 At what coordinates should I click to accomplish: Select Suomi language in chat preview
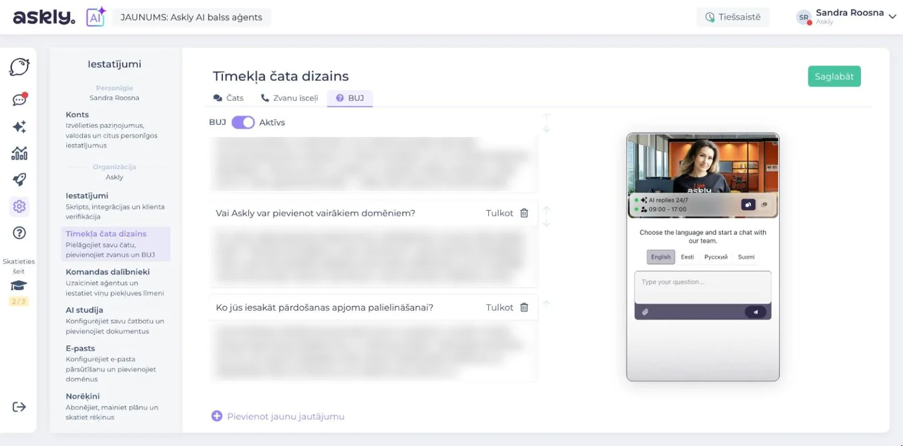pos(746,257)
